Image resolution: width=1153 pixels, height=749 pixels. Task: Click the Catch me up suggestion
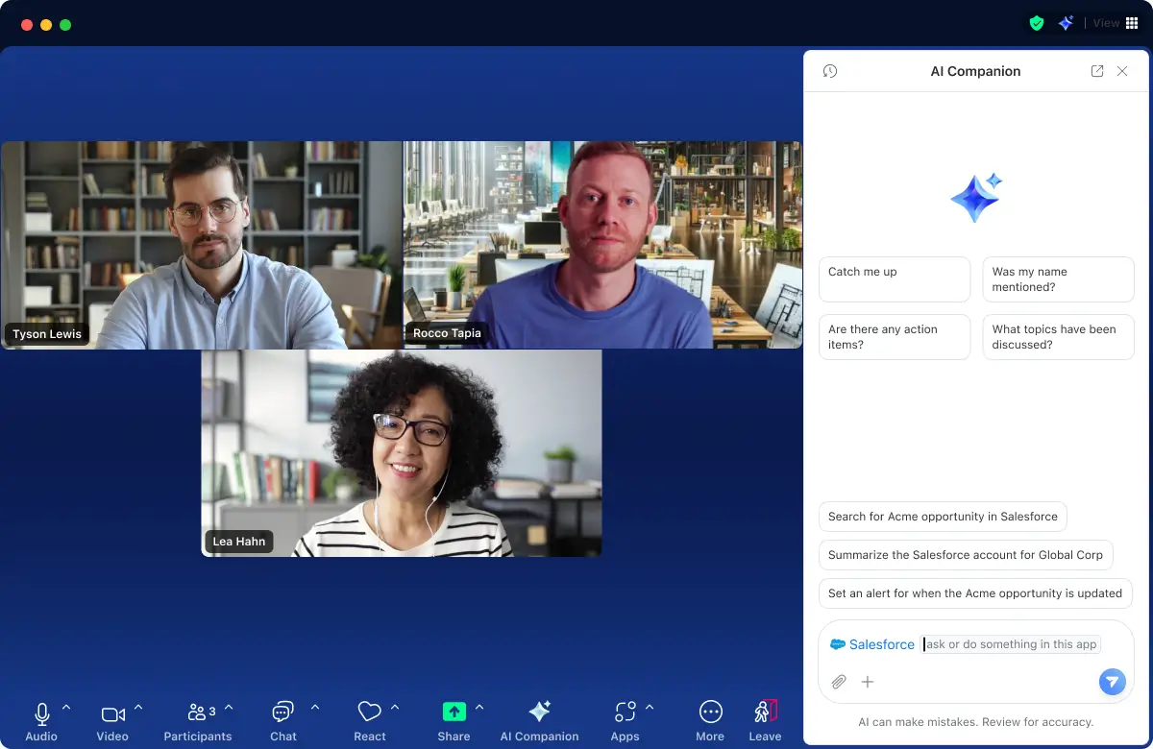(x=894, y=278)
